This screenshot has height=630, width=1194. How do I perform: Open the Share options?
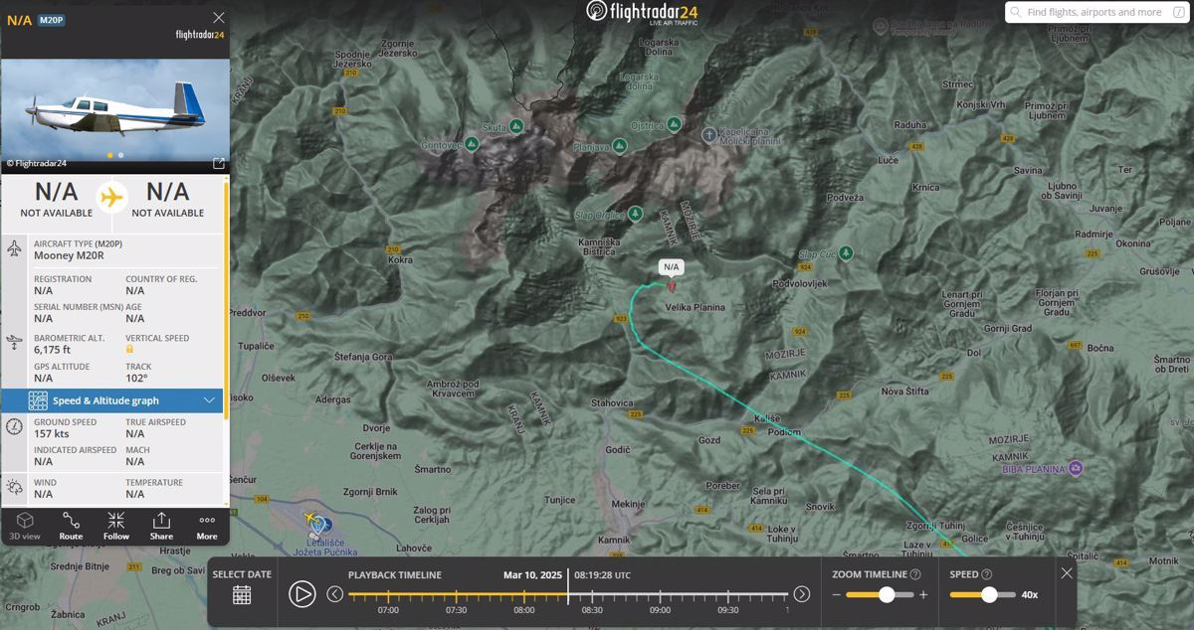tap(161, 525)
